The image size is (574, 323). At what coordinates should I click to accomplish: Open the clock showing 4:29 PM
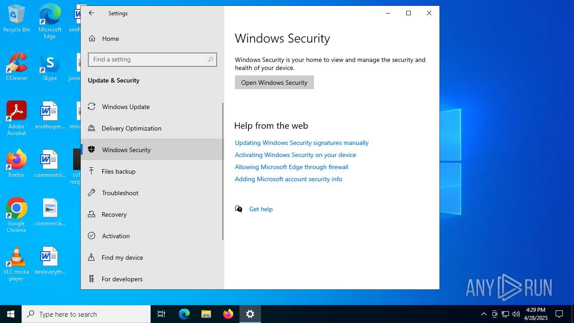coord(536,314)
